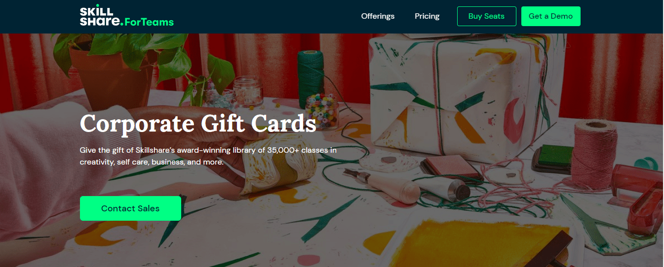Click the 35,000+ classes description paragraph
Screen dimensions: 664x267
(x=208, y=156)
